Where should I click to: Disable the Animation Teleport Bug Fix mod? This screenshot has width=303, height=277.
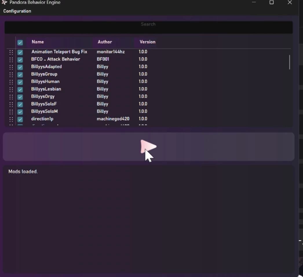click(x=20, y=52)
